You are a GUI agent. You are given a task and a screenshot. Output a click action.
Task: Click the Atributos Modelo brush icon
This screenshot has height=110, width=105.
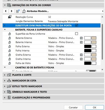(24, 11)
